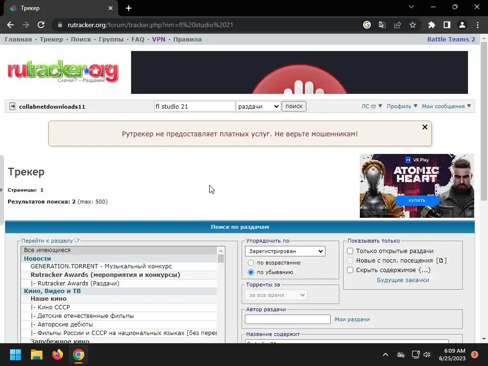The height and width of the screenshot is (366, 488).
Task: Click the forum list scrollbar thumb
Action: [x=221, y=258]
